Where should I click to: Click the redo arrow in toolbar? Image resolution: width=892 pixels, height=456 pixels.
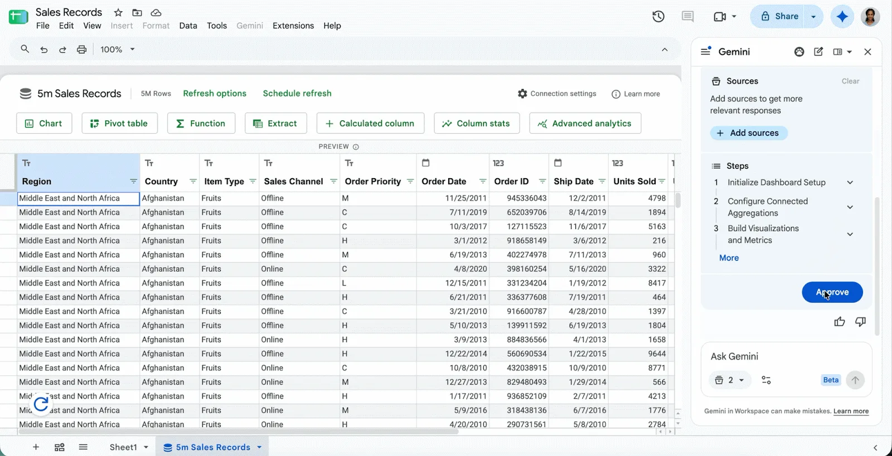62,50
